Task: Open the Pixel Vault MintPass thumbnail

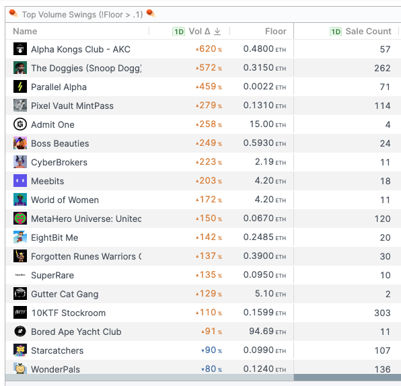Action: point(20,106)
